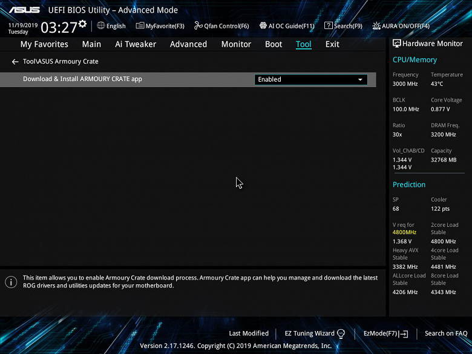Click the Qfan Control fan icon
472x354 pixels.
pyautogui.click(x=198, y=25)
